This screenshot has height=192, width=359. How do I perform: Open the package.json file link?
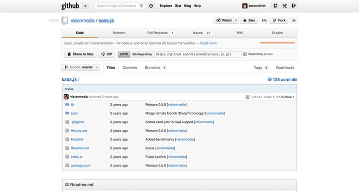pyautogui.click(x=81, y=165)
